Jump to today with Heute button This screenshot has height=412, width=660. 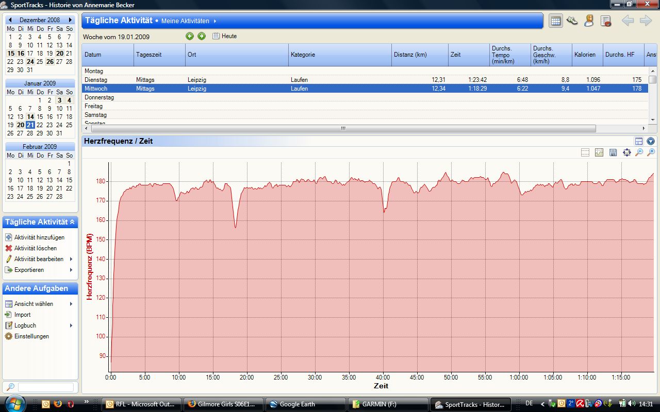point(225,36)
